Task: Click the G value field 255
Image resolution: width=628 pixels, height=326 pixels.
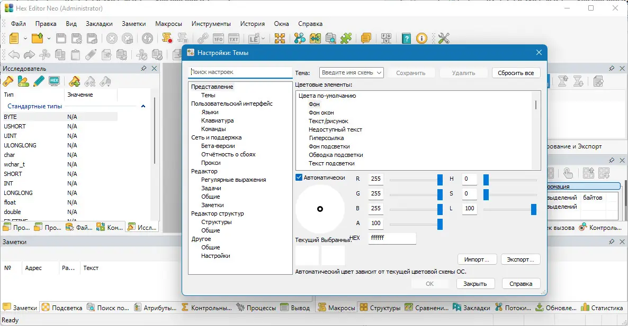Action: coord(375,194)
